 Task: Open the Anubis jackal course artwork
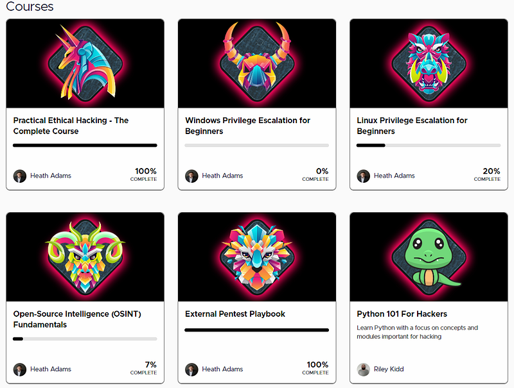(x=85, y=63)
